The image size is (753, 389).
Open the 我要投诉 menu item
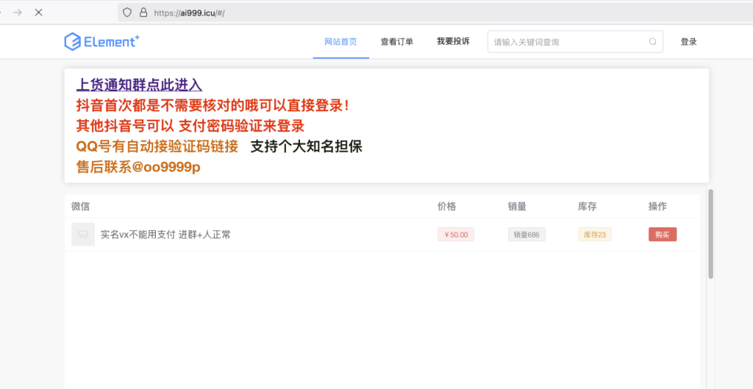click(x=453, y=41)
